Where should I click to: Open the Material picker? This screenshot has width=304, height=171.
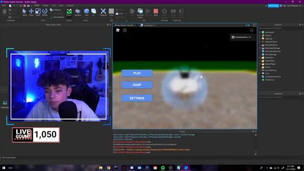pyautogui.click(x=104, y=12)
